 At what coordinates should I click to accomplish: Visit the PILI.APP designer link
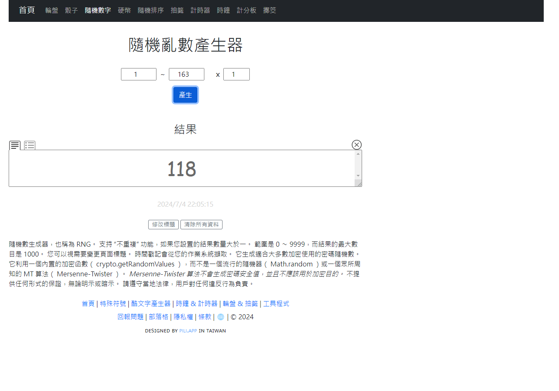[188, 331]
